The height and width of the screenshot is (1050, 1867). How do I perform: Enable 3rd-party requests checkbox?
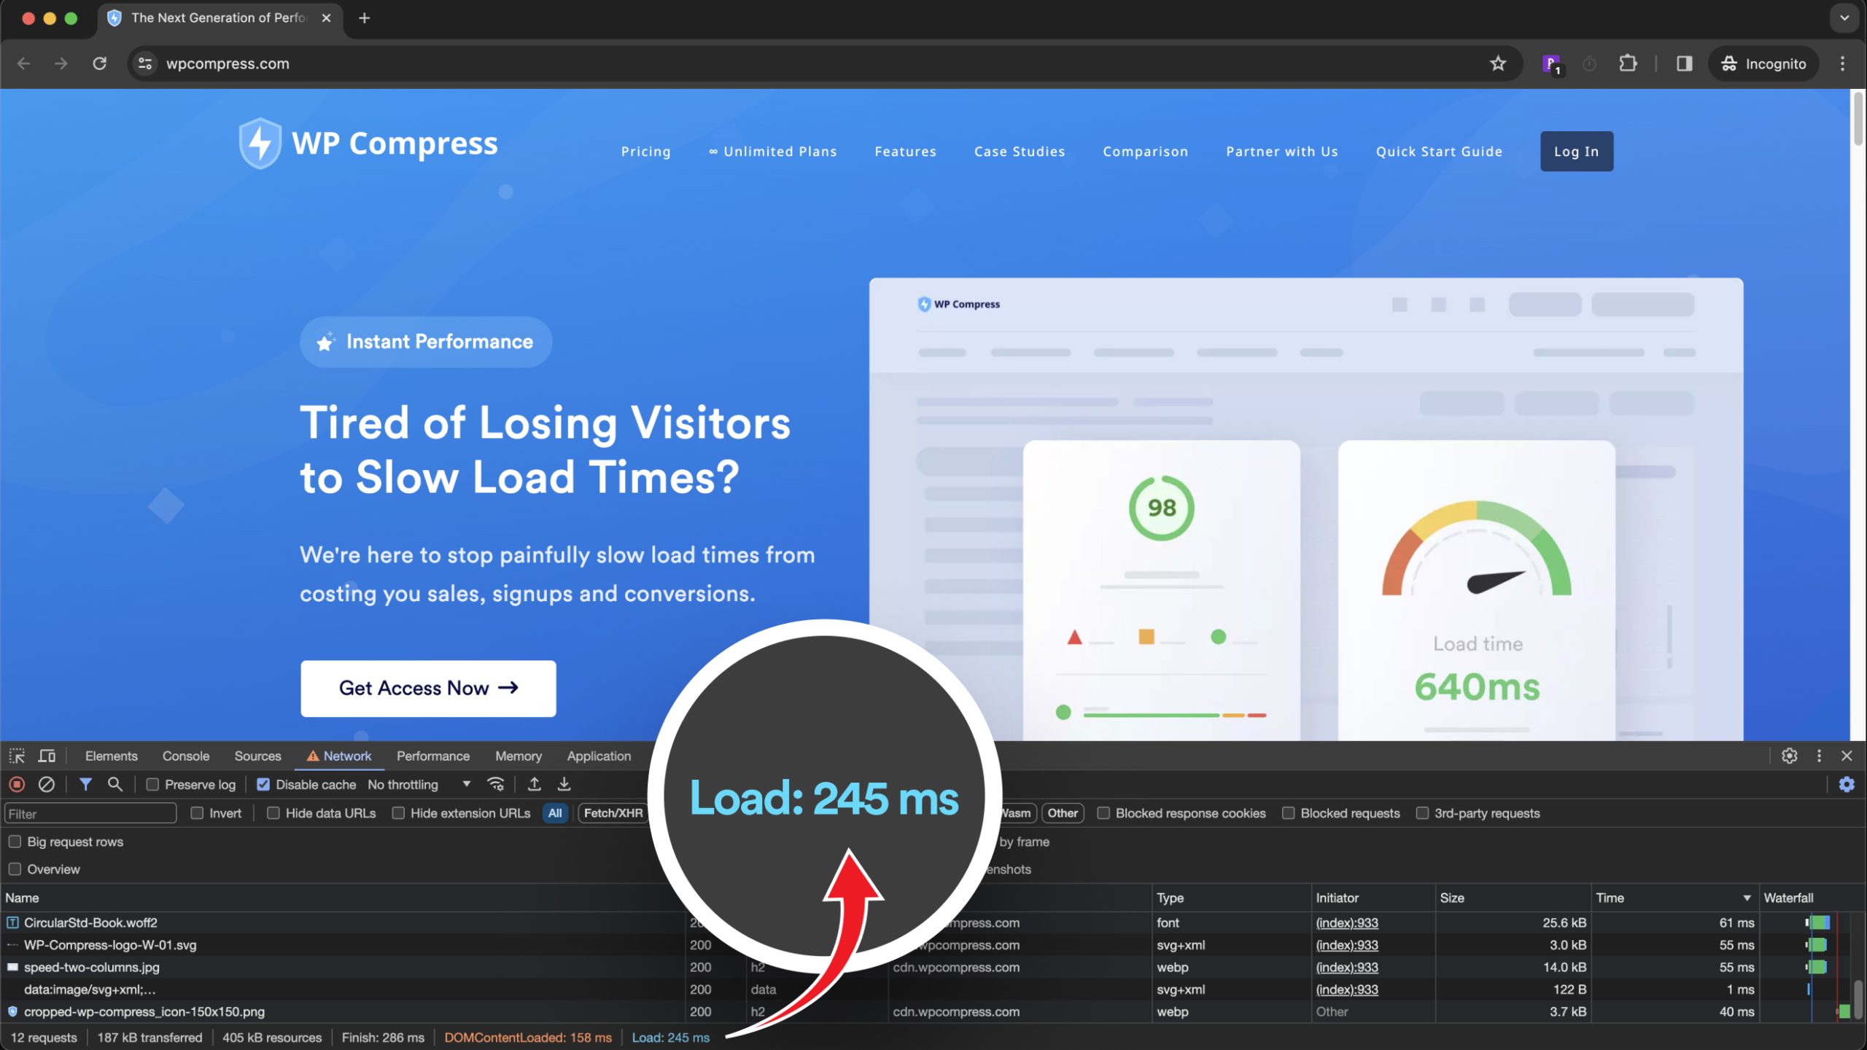point(1422,812)
